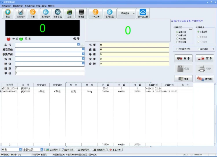The height and width of the screenshot is (157, 217).
Task: Select 其他过磅 other weighing radio
Action: click(x=177, y=42)
